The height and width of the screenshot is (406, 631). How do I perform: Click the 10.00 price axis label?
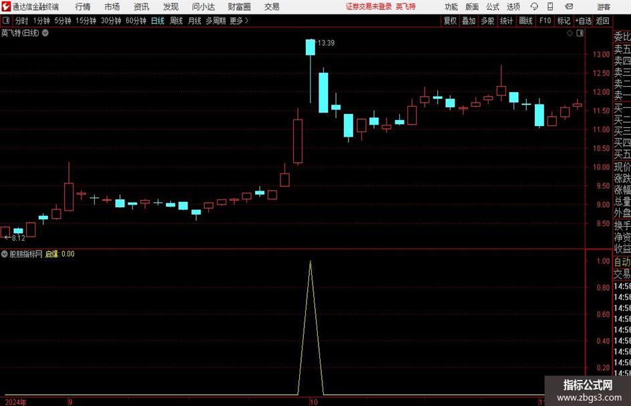[x=601, y=167]
